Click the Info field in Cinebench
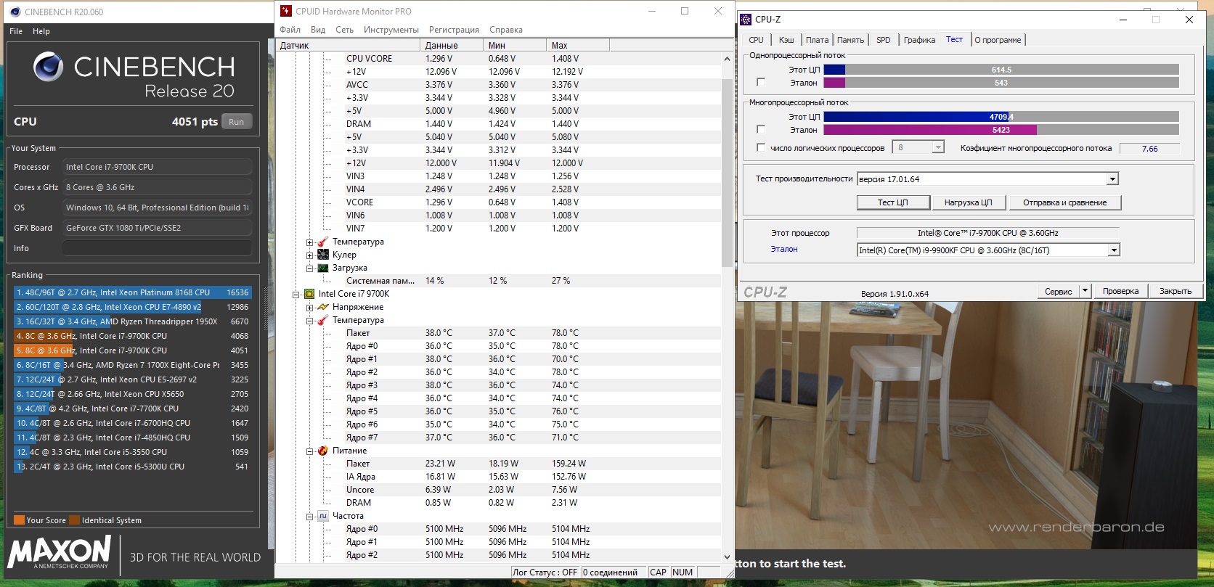Image resolution: width=1214 pixels, height=587 pixels. (157, 248)
